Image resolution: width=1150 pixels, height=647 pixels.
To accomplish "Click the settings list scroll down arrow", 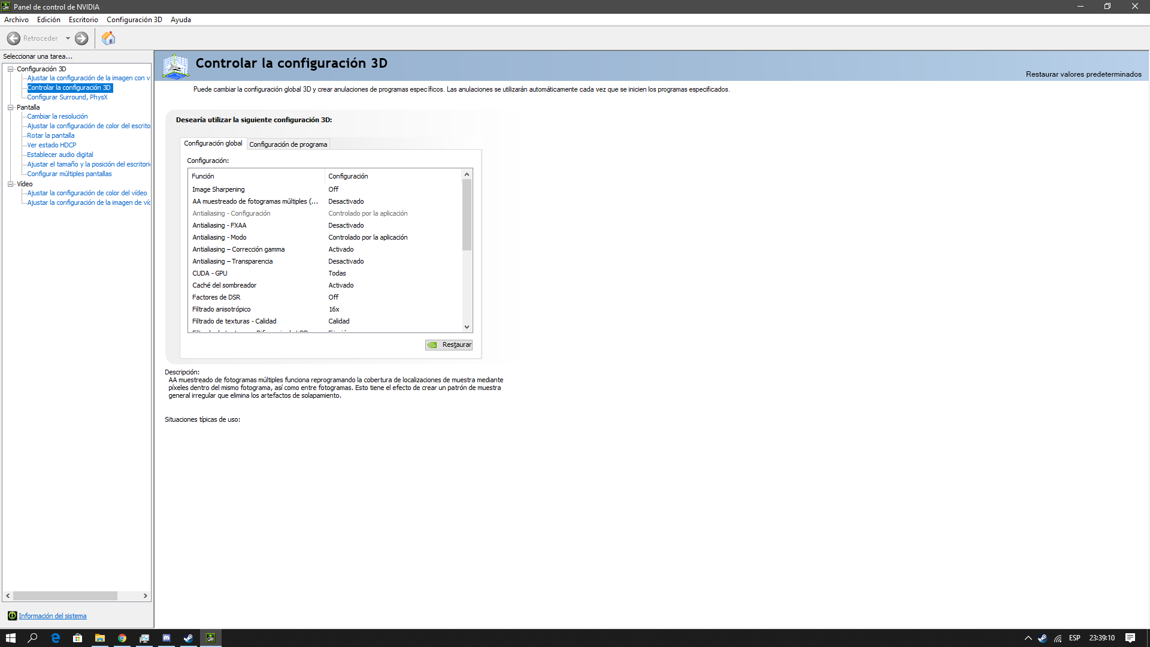I will click(467, 327).
